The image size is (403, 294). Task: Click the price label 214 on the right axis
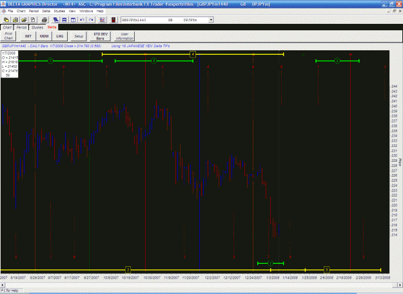pos(394,235)
